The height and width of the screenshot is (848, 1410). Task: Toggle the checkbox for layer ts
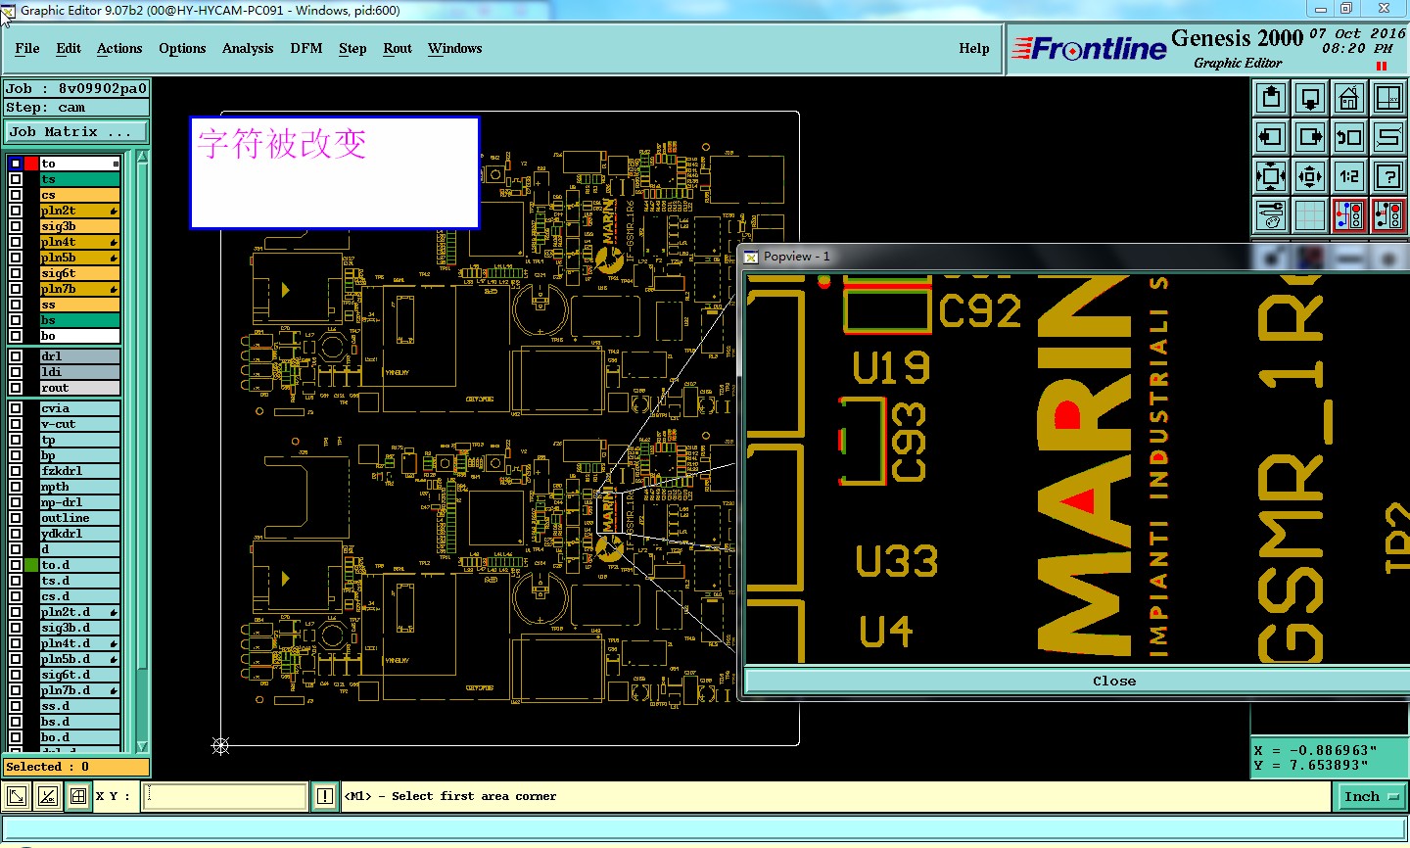tap(16, 179)
